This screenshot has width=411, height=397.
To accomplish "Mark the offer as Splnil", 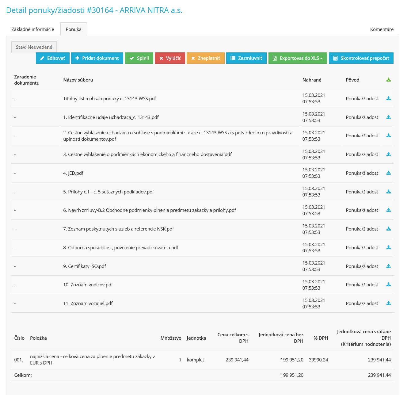I will 139,58.
